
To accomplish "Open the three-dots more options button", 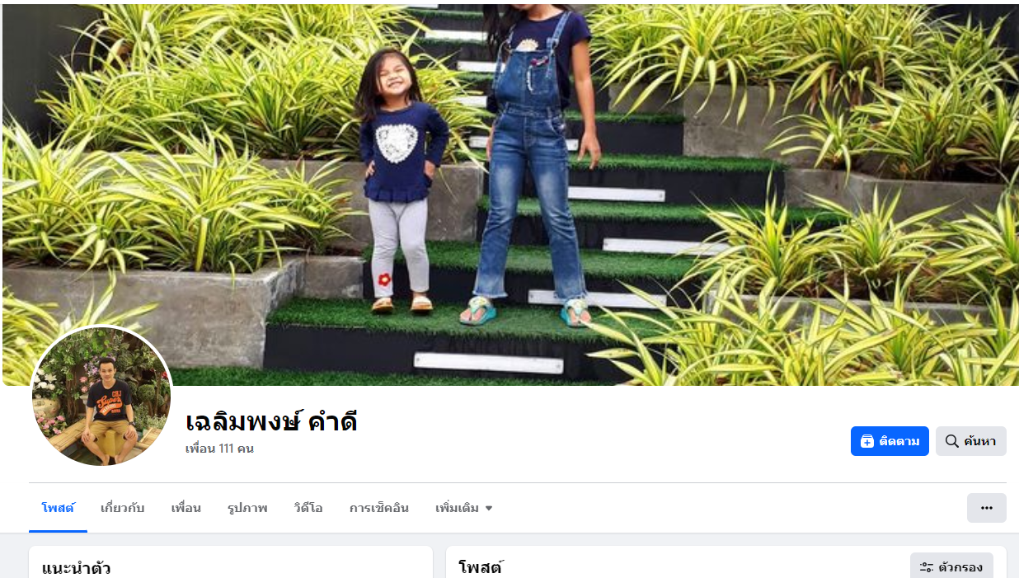I will pyautogui.click(x=986, y=508).
